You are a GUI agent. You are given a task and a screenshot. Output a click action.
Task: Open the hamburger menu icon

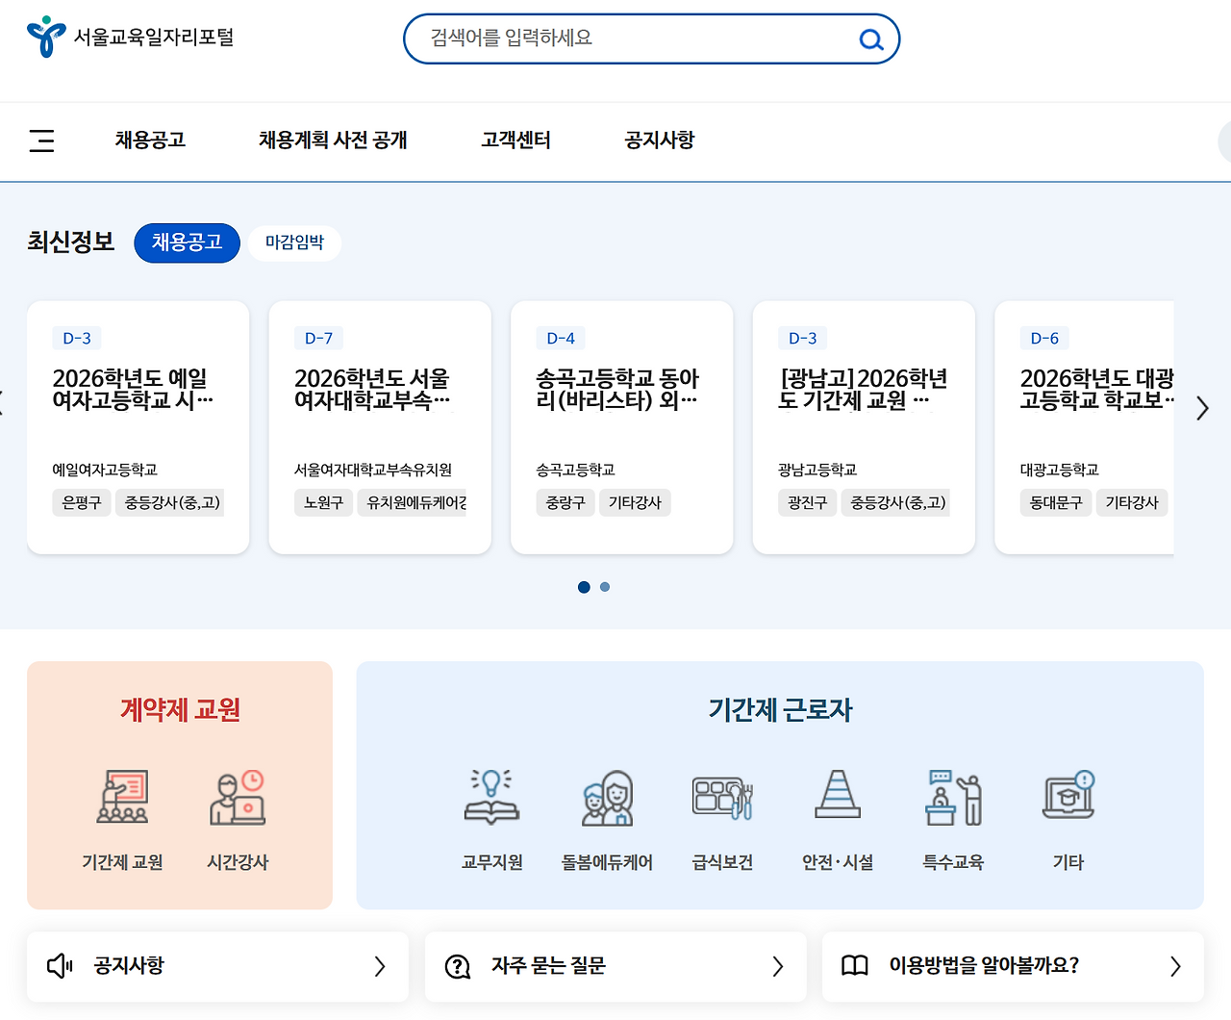click(41, 140)
